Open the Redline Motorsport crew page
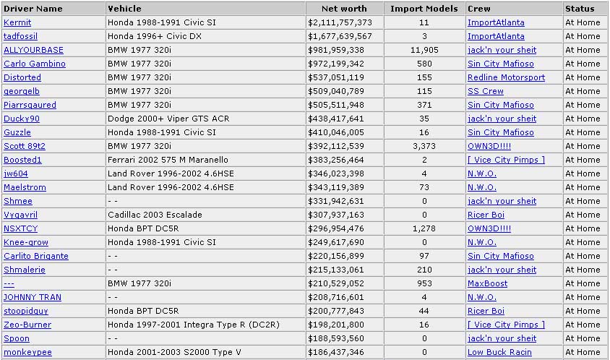 (x=506, y=77)
